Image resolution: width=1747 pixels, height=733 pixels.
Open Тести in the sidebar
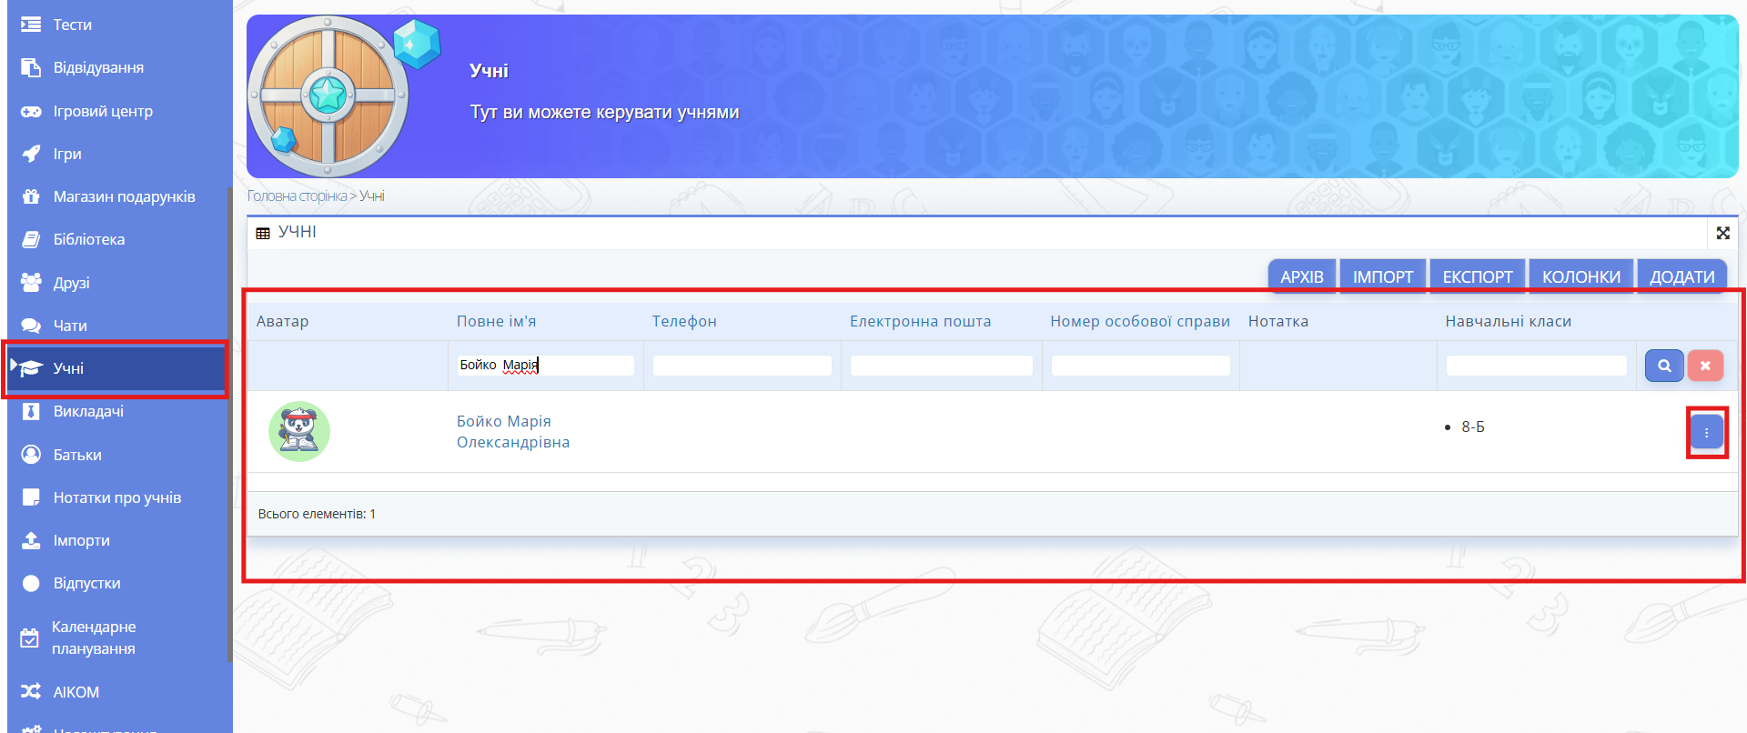72,25
